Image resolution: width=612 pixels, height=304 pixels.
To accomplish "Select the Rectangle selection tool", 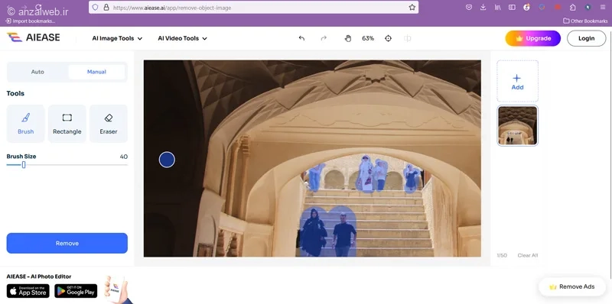I will pyautogui.click(x=67, y=124).
